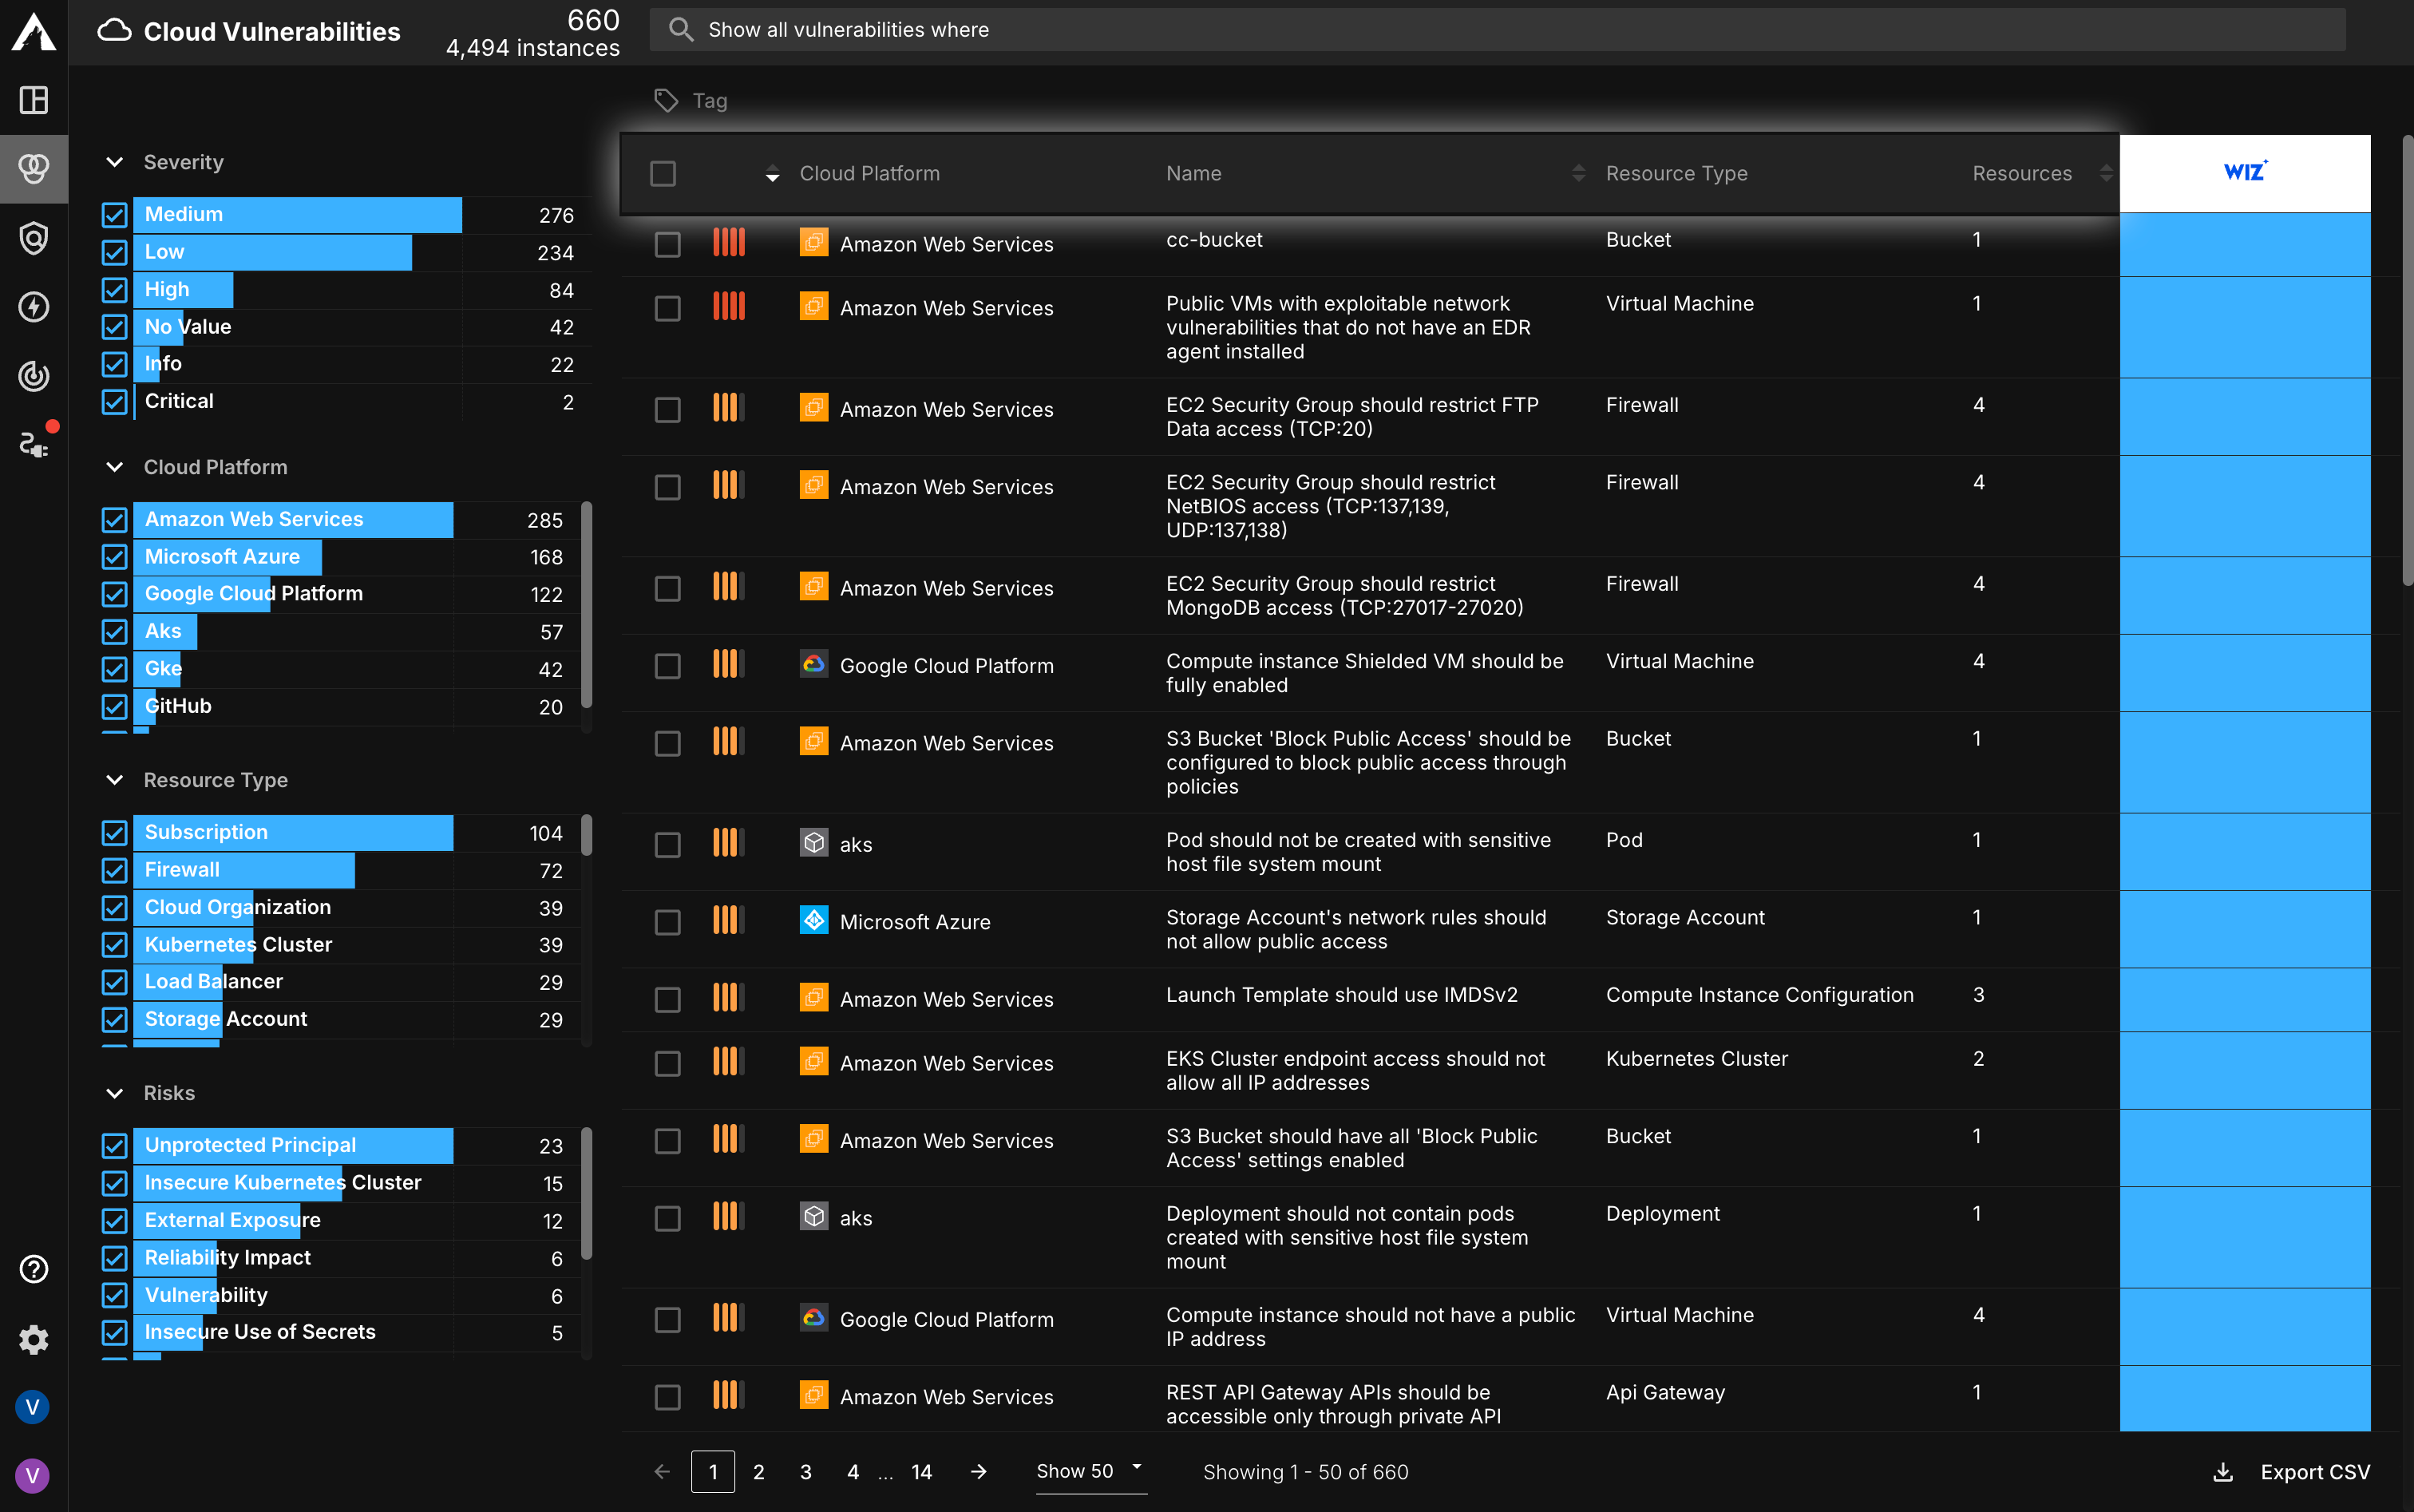Open the lightning bolt sidebar icon
The image size is (2414, 1512).
34,307
